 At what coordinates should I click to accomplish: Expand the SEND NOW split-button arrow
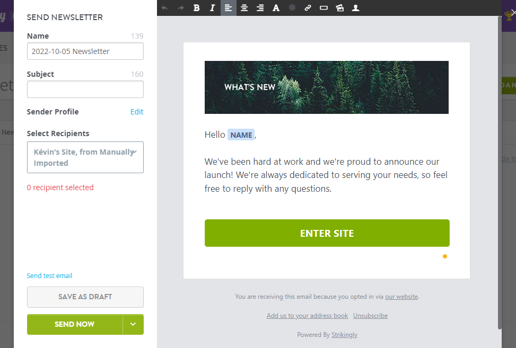pos(133,324)
